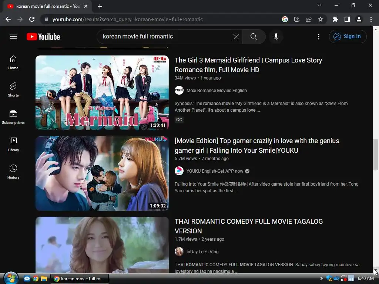379x284 pixels.
Task: Open a new browser tab
Action: [100, 6]
